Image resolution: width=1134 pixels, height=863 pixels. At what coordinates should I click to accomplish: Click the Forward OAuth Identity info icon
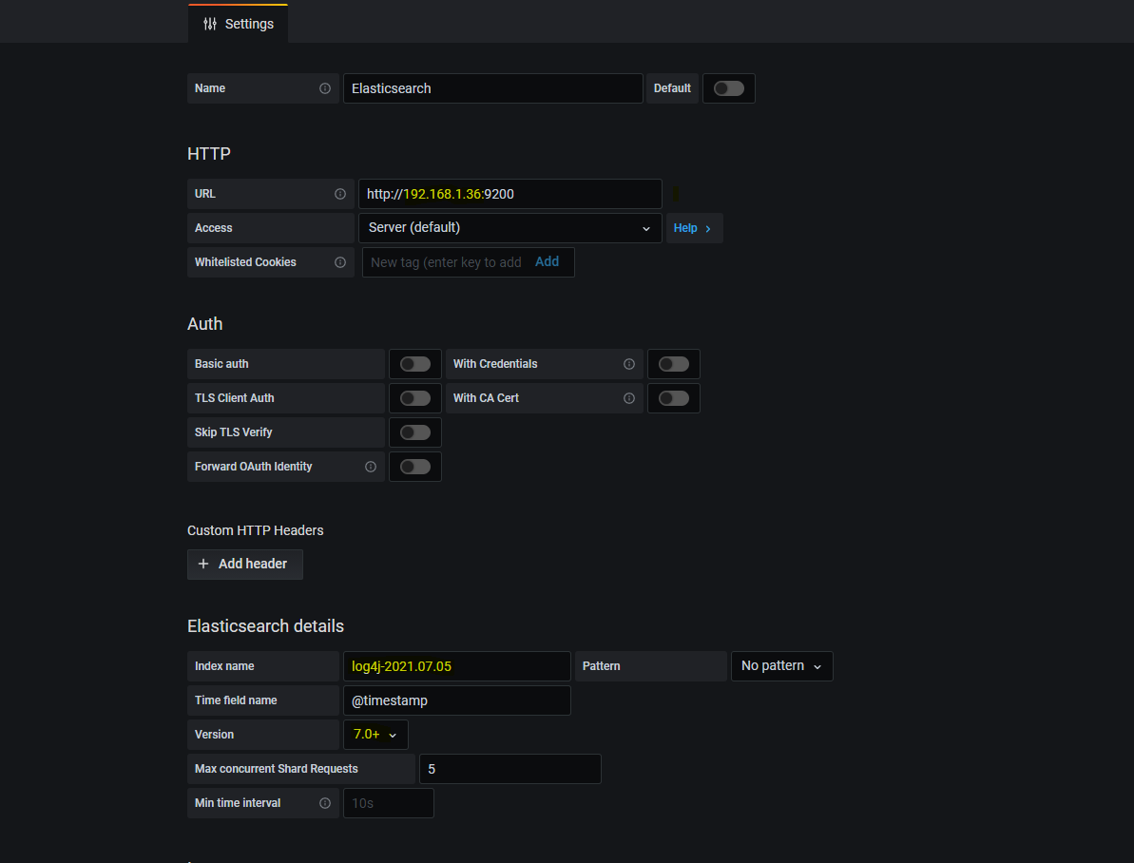pyautogui.click(x=371, y=467)
